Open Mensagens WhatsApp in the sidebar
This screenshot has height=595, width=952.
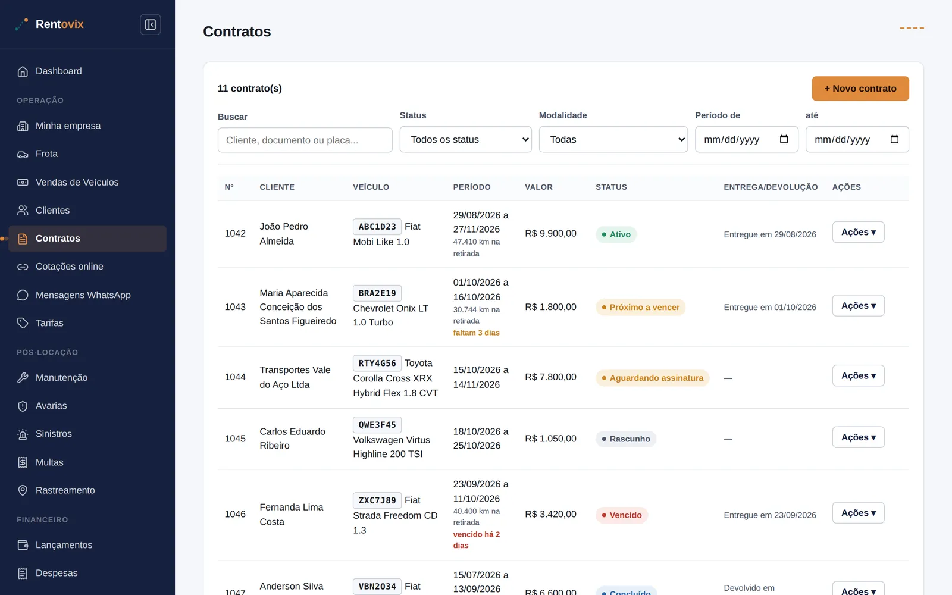[87, 295]
